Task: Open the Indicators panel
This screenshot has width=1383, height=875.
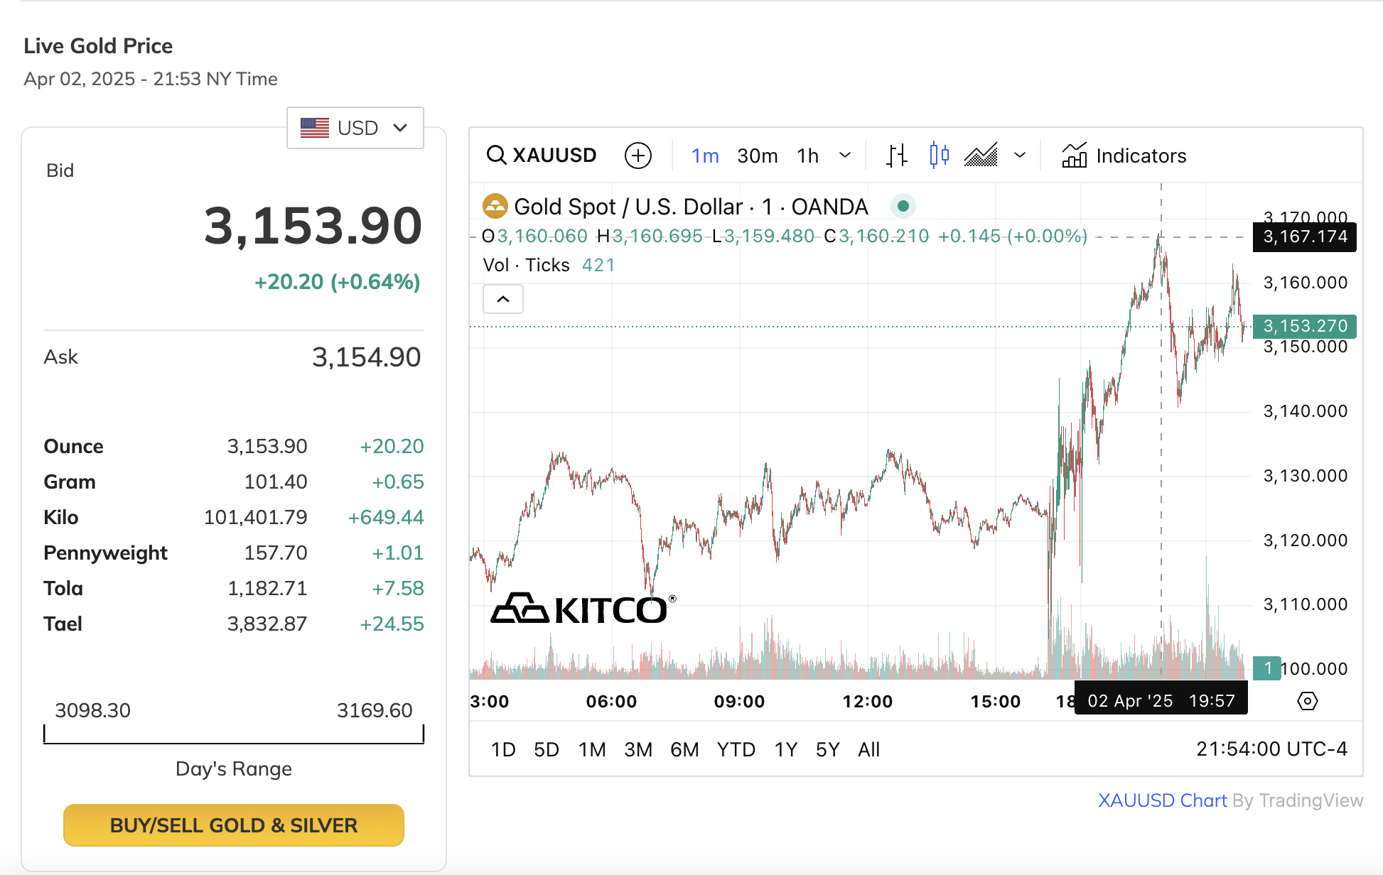Action: (1124, 156)
